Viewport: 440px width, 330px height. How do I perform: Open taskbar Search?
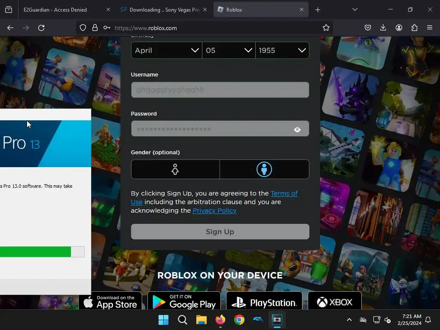coord(182,320)
